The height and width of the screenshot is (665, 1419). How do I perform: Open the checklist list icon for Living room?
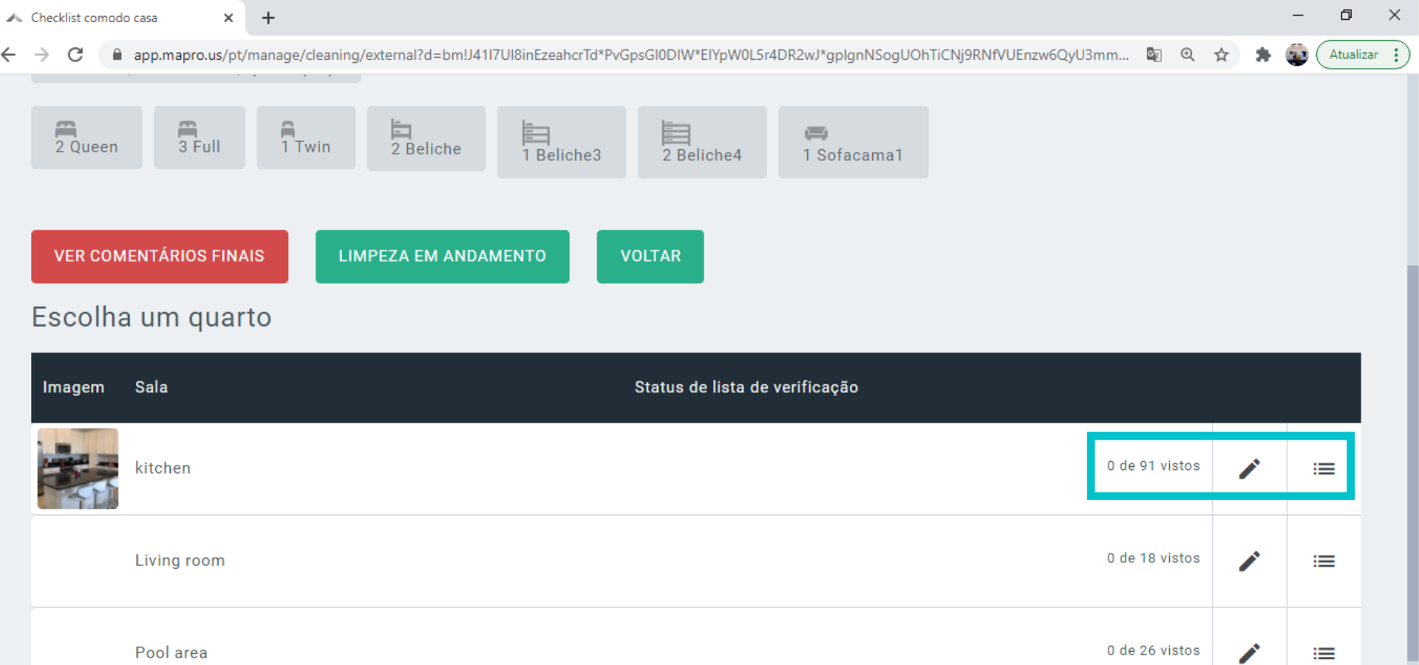click(1323, 561)
